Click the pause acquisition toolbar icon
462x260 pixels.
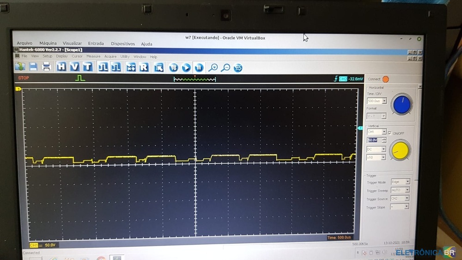(x=199, y=68)
